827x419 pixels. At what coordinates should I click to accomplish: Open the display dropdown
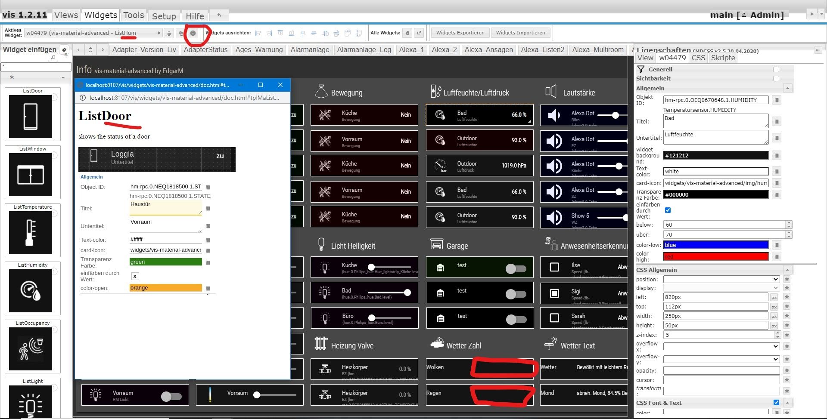pyautogui.click(x=721, y=288)
